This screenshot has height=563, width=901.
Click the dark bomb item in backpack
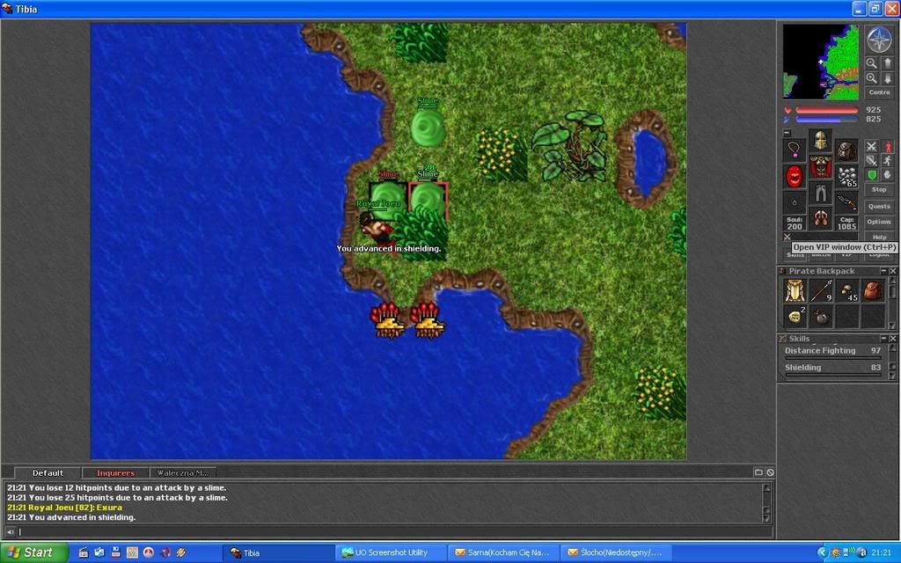[x=821, y=317]
